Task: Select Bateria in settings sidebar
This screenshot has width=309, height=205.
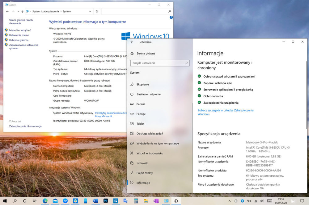Action: 141,104
